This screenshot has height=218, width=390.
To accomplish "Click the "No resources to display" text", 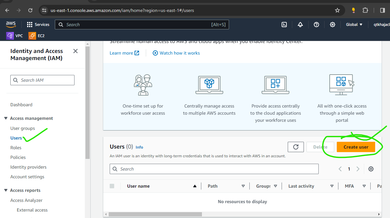I will coord(243,202).
